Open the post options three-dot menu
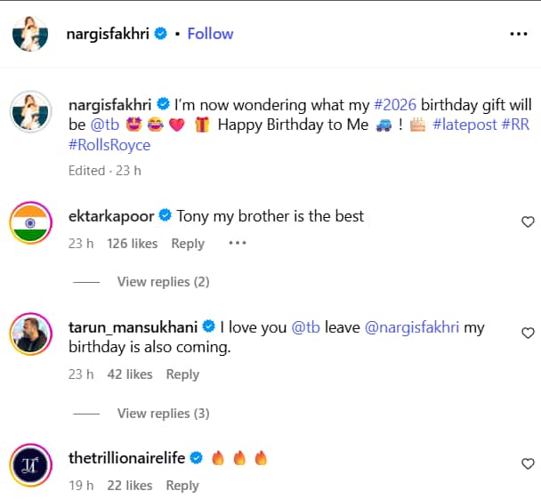 tap(518, 34)
